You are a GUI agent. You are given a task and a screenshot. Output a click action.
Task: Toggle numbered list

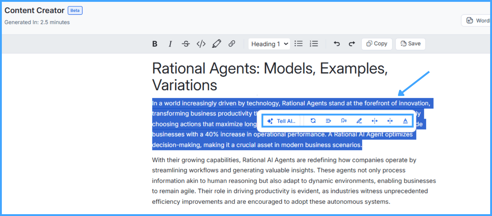tap(314, 44)
